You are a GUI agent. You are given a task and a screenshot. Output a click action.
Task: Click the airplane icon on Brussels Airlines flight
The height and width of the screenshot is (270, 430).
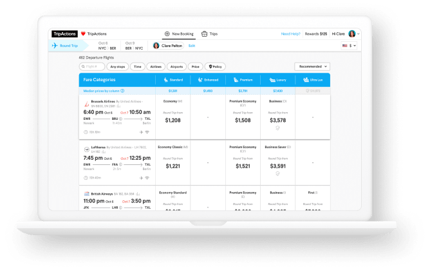click(141, 132)
